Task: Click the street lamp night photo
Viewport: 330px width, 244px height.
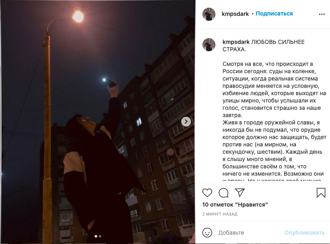Action: 98,122
